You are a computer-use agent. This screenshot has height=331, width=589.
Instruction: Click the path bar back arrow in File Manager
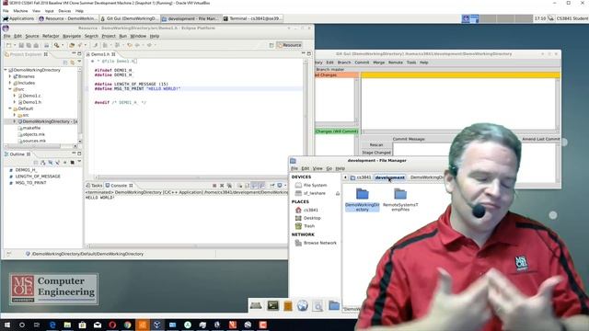tap(345, 177)
